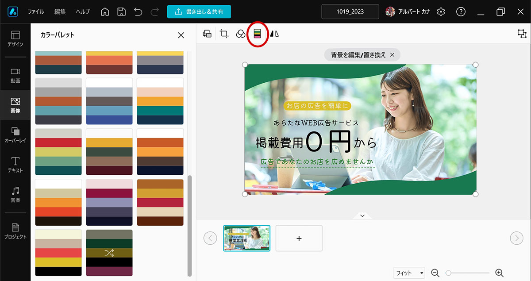The height and width of the screenshot is (281, 531).
Task: Apply the palette with gray-blue, brown and royal blue
Action: point(109,101)
